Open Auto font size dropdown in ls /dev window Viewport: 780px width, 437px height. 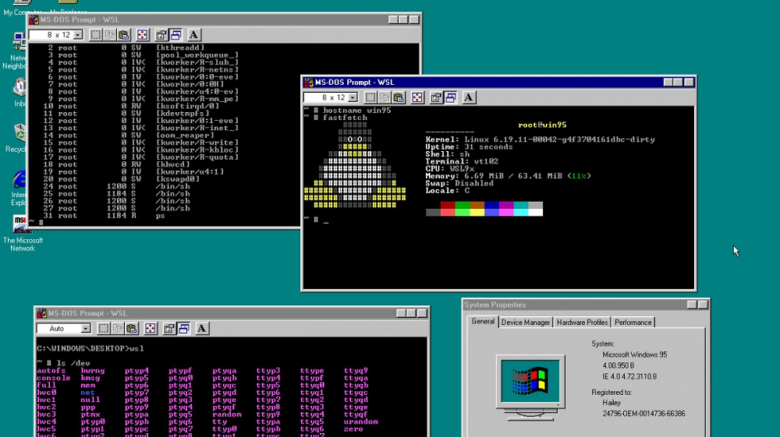86,328
